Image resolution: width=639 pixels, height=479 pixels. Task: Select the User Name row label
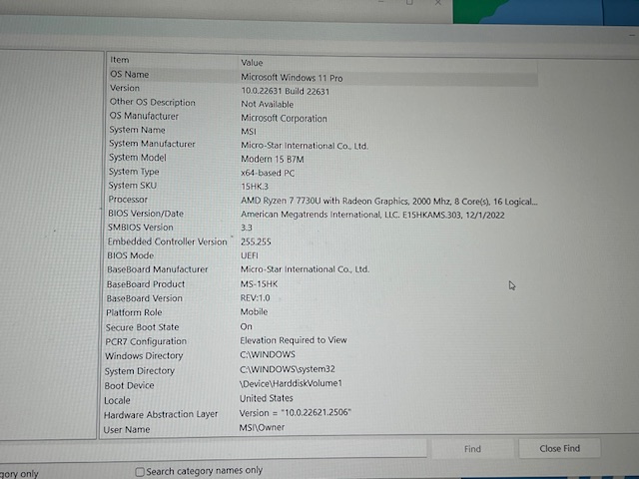(x=127, y=430)
